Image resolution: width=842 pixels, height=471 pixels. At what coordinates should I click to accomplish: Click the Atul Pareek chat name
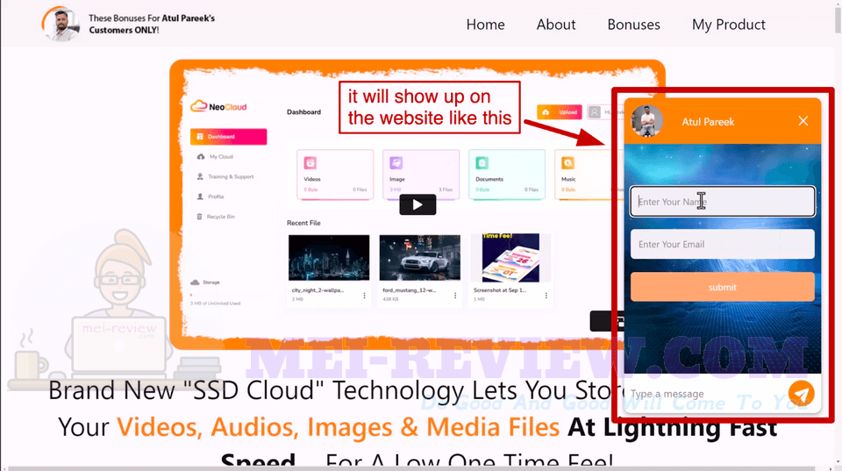tap(708, 122)
